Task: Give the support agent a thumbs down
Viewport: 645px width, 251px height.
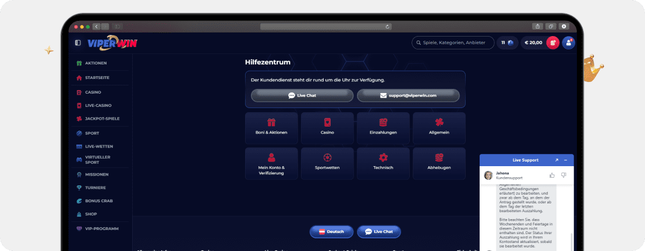Action: 564,175
